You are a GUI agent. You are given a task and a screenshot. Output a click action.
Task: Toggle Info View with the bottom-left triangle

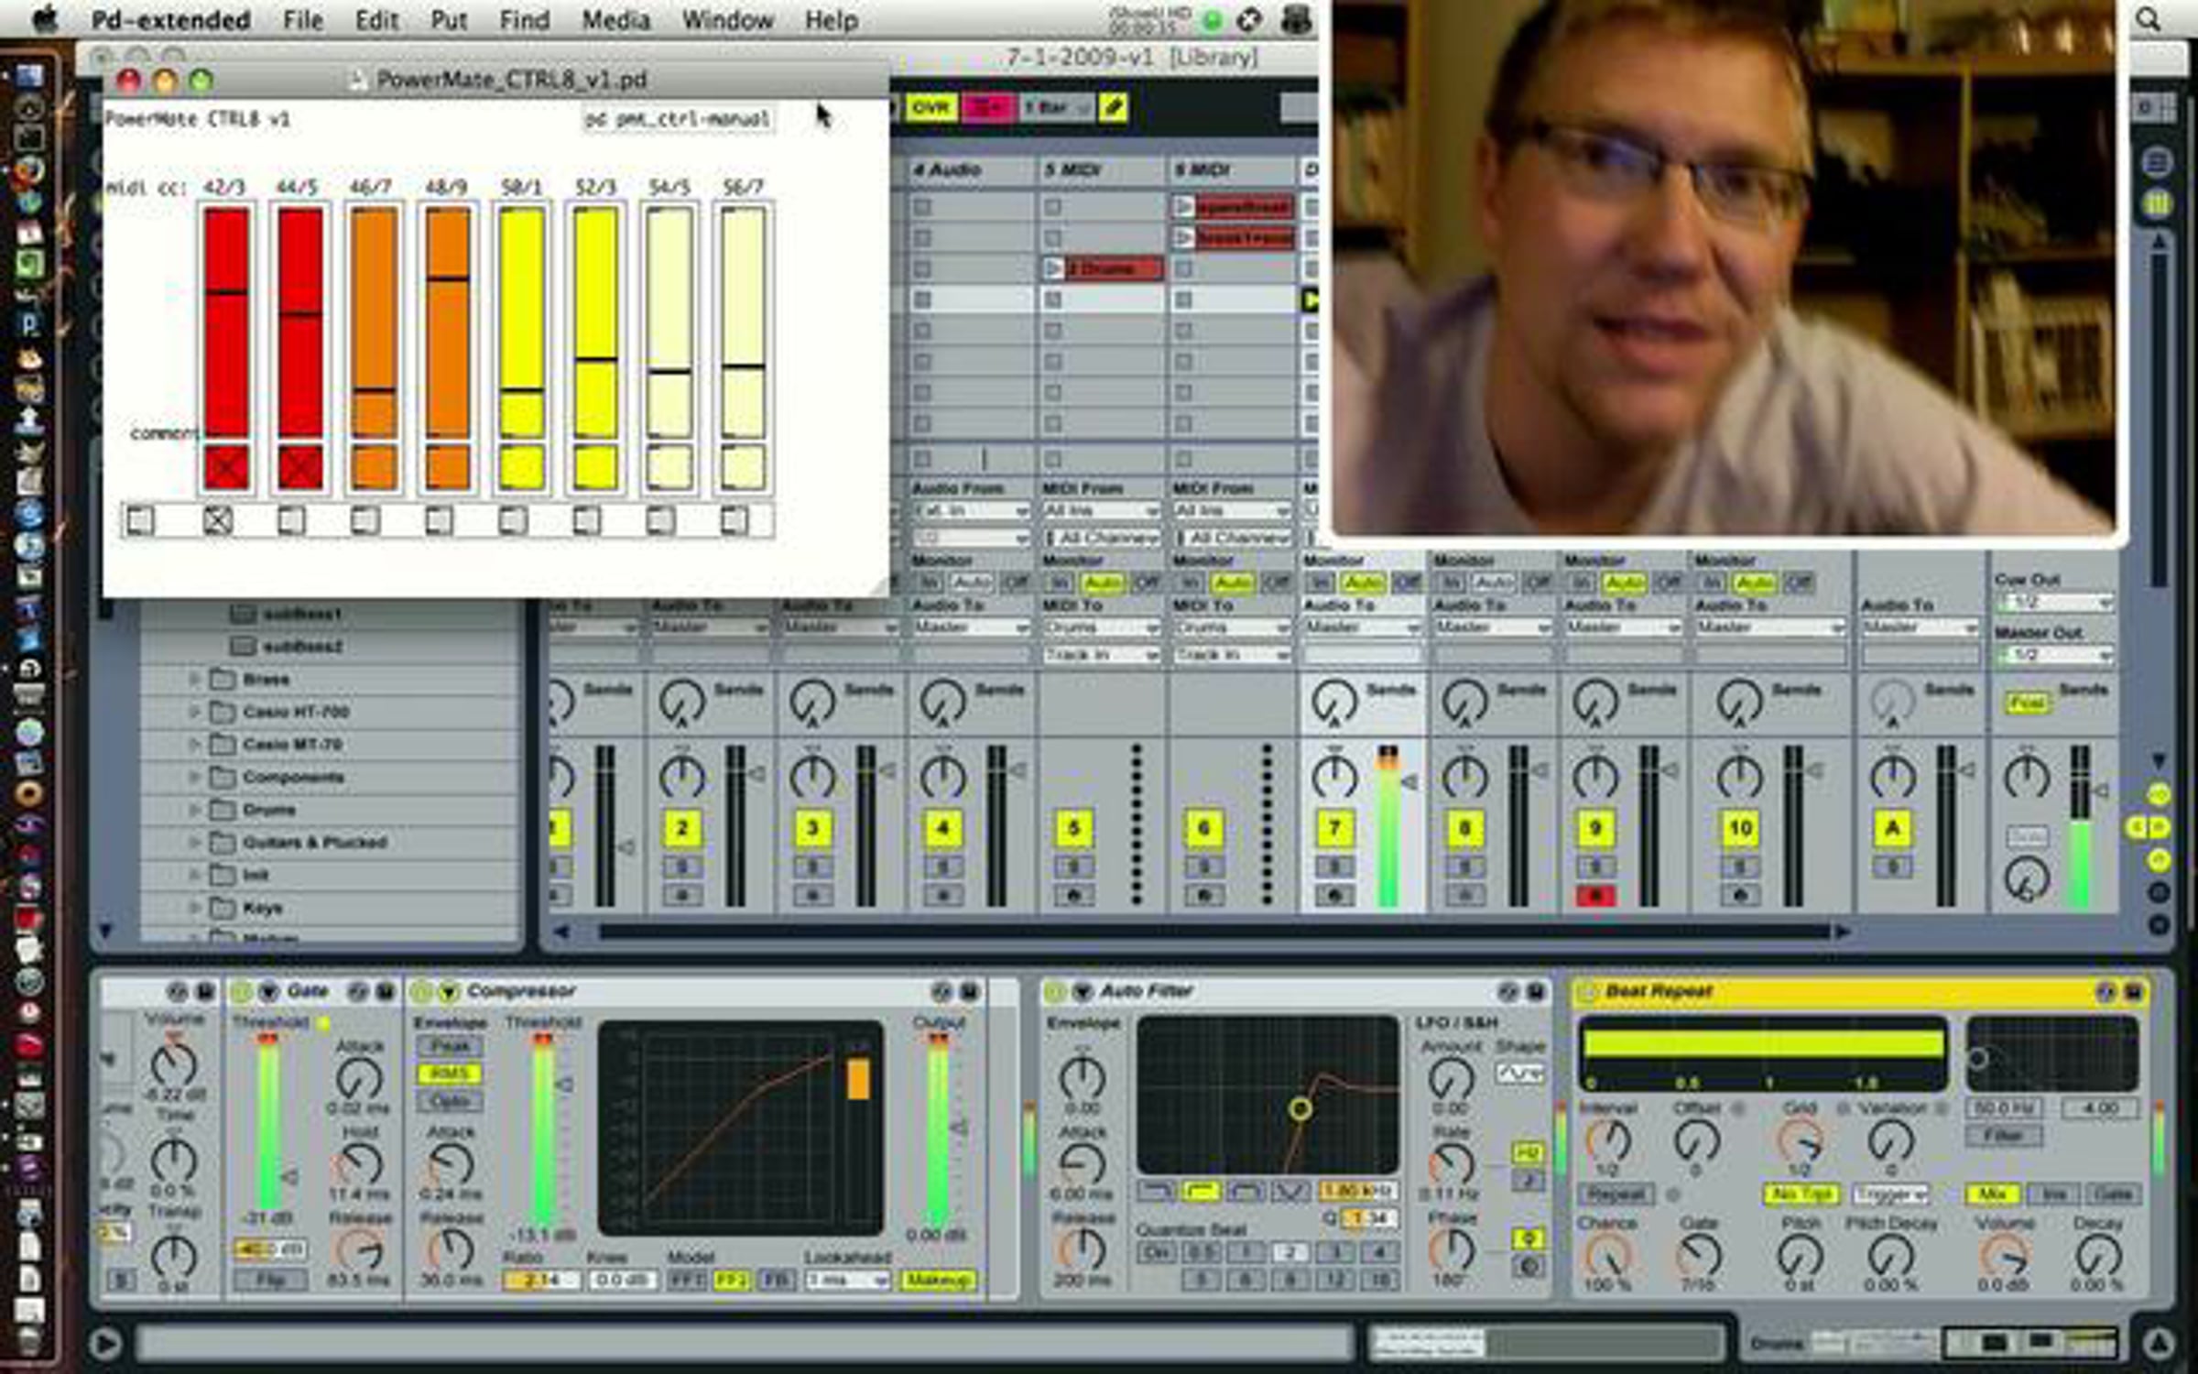105,1343
